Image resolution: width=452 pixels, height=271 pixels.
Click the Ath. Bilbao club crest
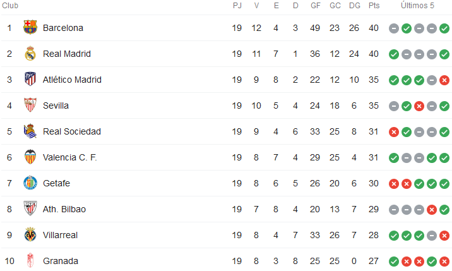[30, 208]
